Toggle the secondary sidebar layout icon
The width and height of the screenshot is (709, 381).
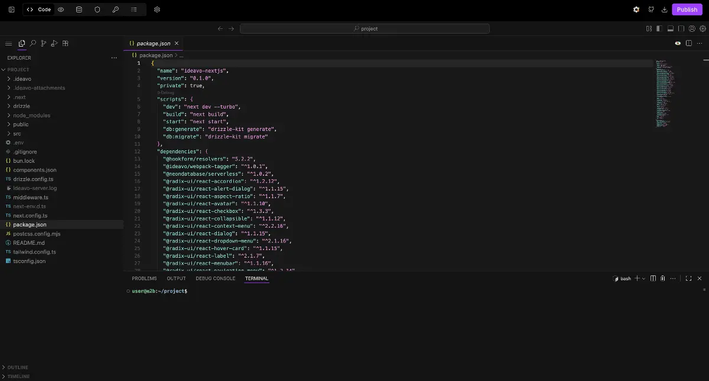point(681,28)
